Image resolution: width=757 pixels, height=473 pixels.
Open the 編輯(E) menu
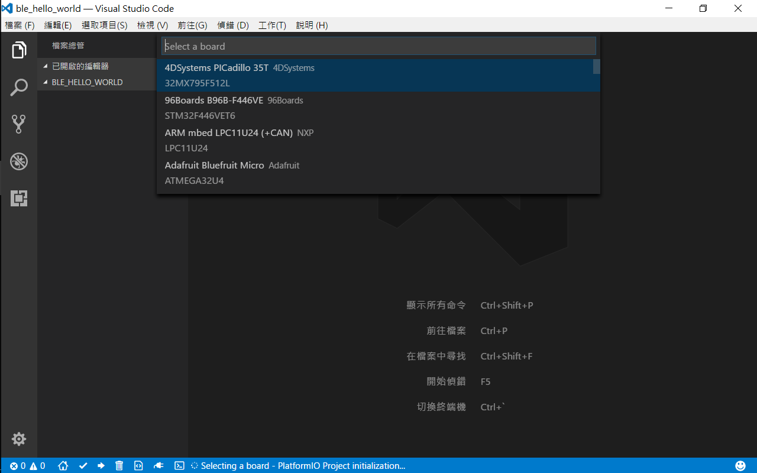(58, 25)
